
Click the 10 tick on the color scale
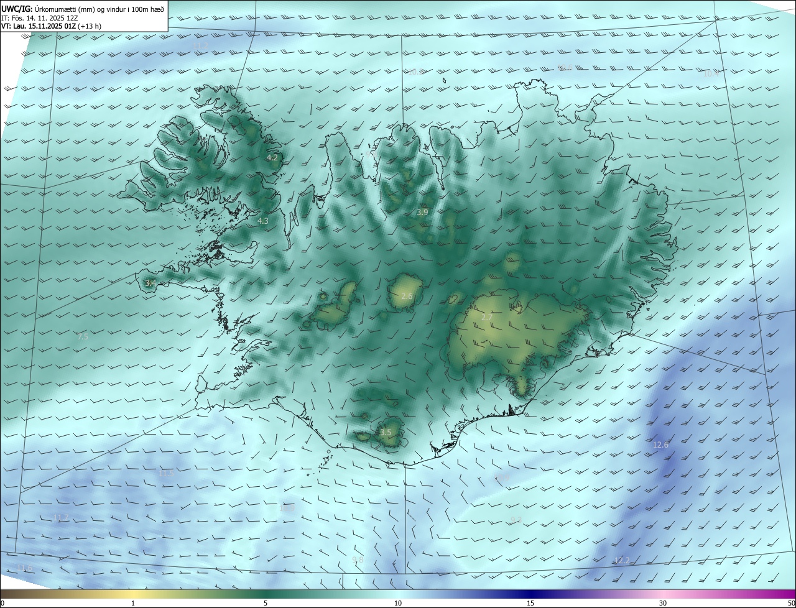coord(398,604)
